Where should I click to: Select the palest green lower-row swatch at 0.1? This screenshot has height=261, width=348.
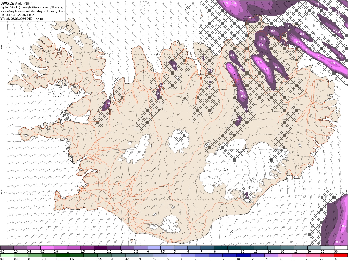(x=7, y=255)
